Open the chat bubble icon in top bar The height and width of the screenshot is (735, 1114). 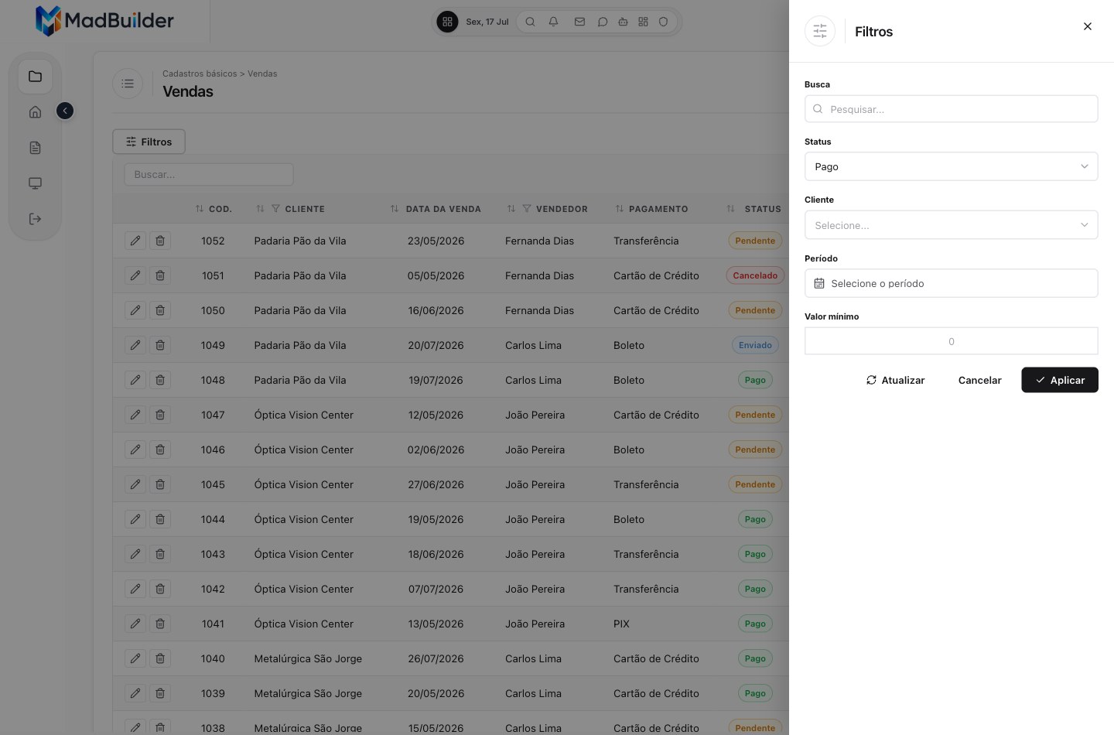[602, 22]
